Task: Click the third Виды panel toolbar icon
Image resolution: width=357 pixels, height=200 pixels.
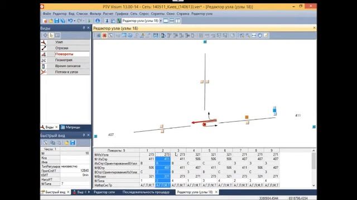Action: click(x=57, y=36)
